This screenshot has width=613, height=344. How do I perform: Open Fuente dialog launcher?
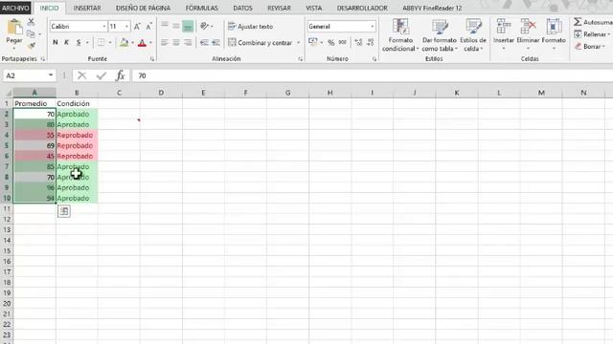click(152, 59)
